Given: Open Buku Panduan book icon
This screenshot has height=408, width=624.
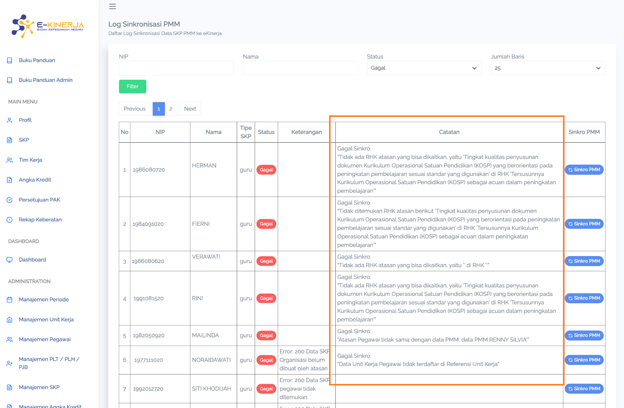Looking at the screenshot, I should point(10,60).
